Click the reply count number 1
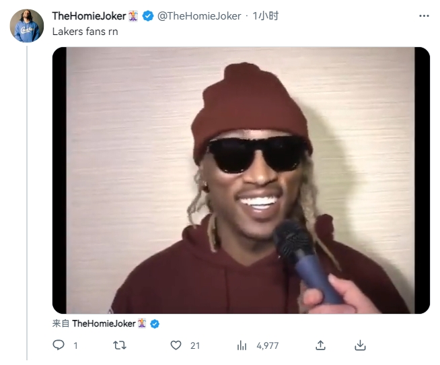This screenshot has width=440, height=365. (75, 345)
